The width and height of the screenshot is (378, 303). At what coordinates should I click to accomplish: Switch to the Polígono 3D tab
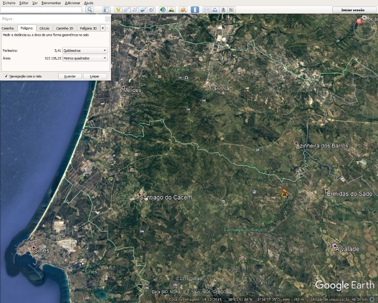pos(88,28)
